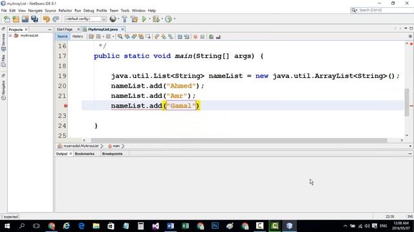
Task: Click the Comment icon in editor toolbar
Action: pyautogui.click(x=212, y=37)
